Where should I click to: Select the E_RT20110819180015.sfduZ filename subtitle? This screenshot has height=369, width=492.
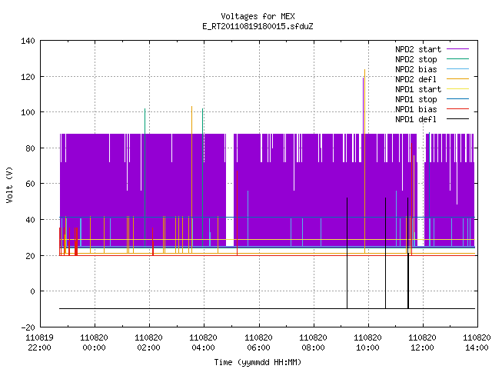click(258, 26)
